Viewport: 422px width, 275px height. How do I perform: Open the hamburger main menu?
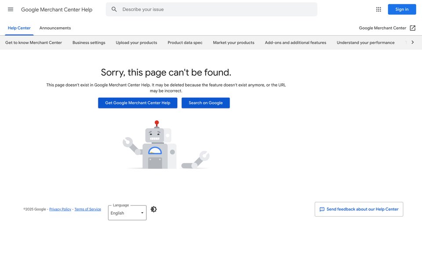(11, 9)
